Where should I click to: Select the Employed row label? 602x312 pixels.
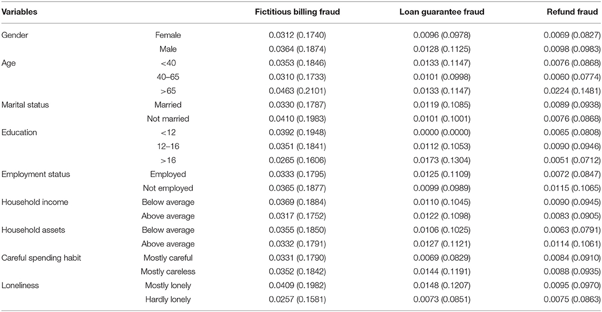point(168,174)
